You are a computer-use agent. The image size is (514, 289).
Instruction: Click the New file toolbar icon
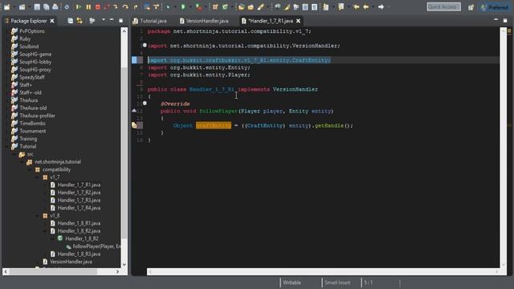(x=6, y=6)
